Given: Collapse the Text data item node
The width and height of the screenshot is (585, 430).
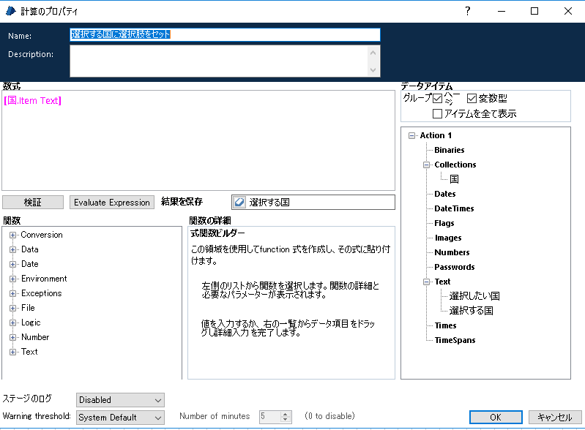Looking at the screenshot, I should [x=426, y=282].
